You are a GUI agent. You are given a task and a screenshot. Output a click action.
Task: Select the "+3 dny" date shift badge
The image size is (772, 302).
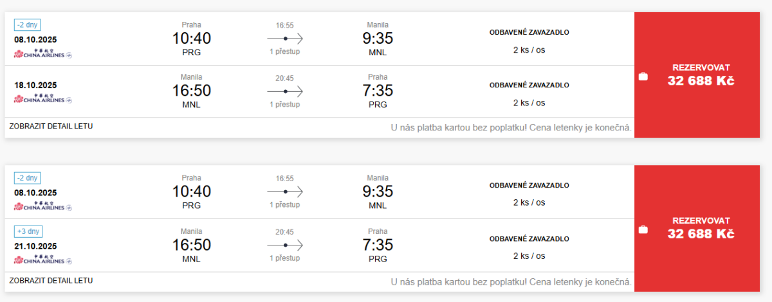(28, 231)
